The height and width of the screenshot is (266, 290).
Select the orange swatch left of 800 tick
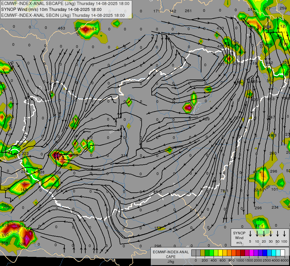click(x=229, y=253)
